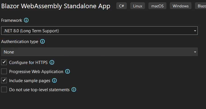Check Do not use top-level statements
The height and width of the screenshot is (109, 206).
(4, 89)
